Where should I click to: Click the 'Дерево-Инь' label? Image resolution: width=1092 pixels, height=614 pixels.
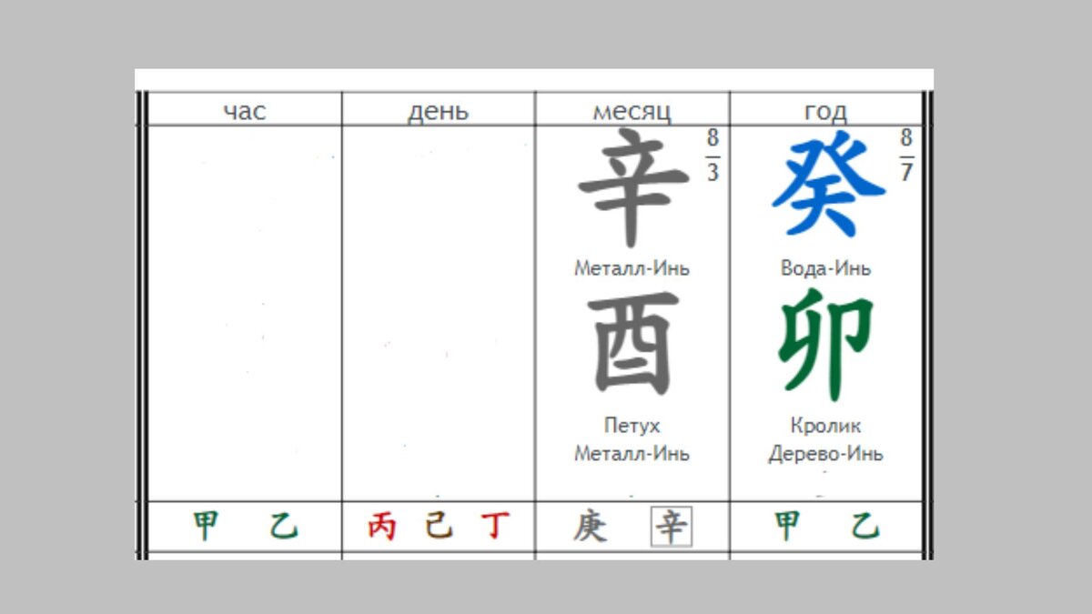point(825,453)
